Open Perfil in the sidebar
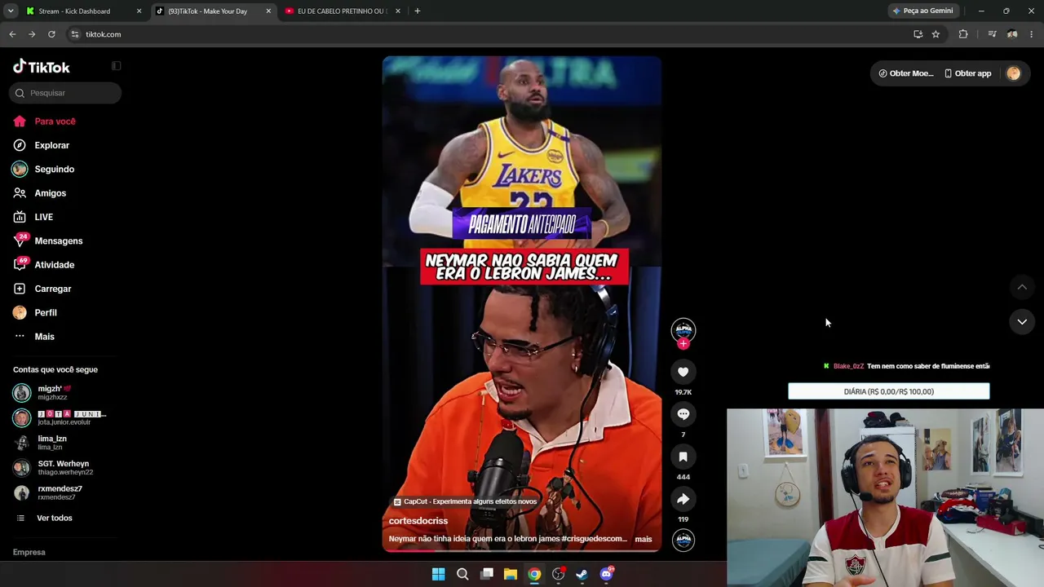 tap(35, 313)
